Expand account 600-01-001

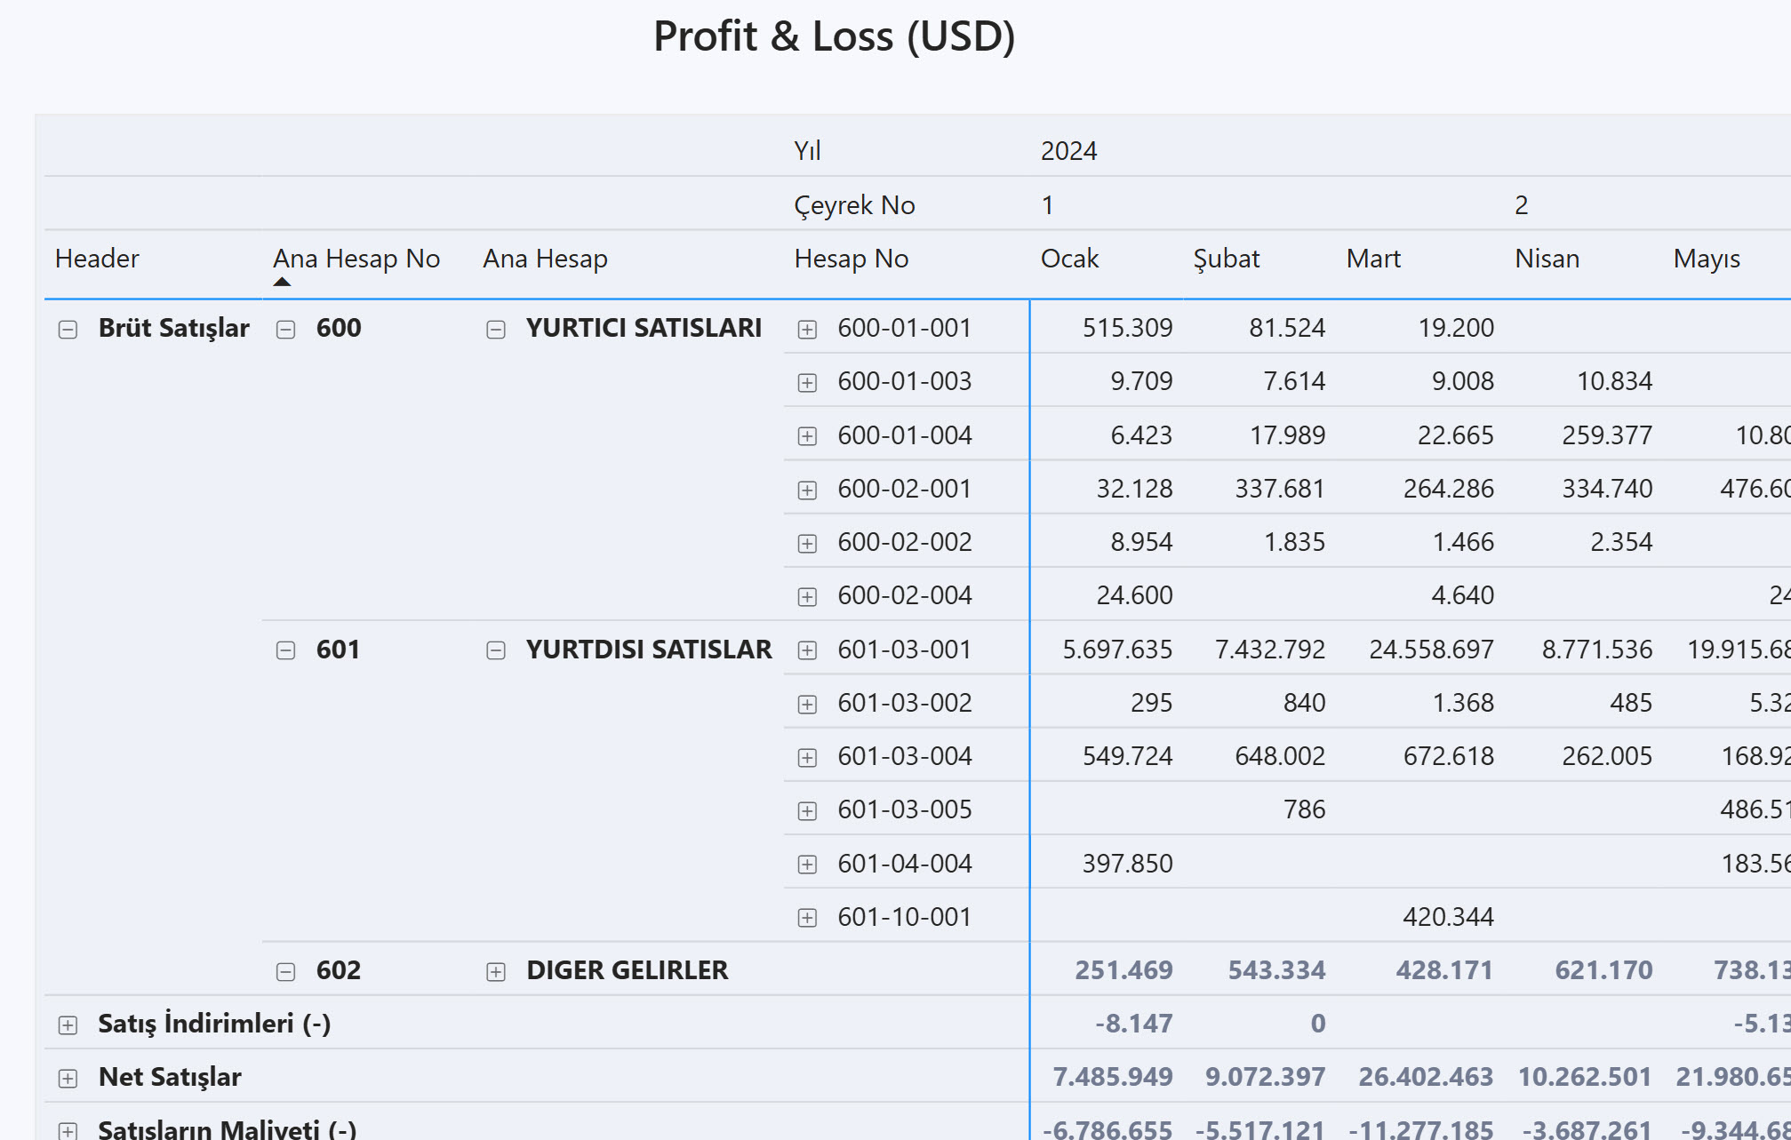click(x=807, y=330)
